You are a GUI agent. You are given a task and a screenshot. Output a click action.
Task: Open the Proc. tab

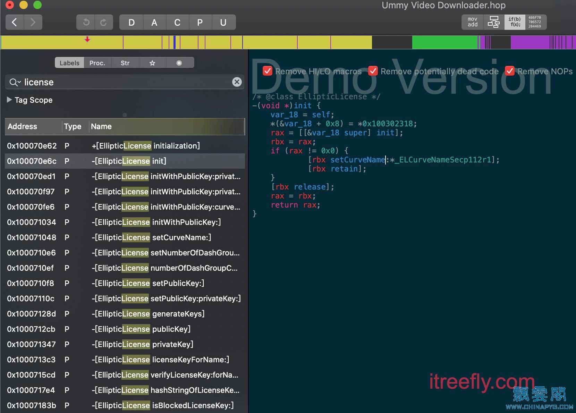pos(97,63)
